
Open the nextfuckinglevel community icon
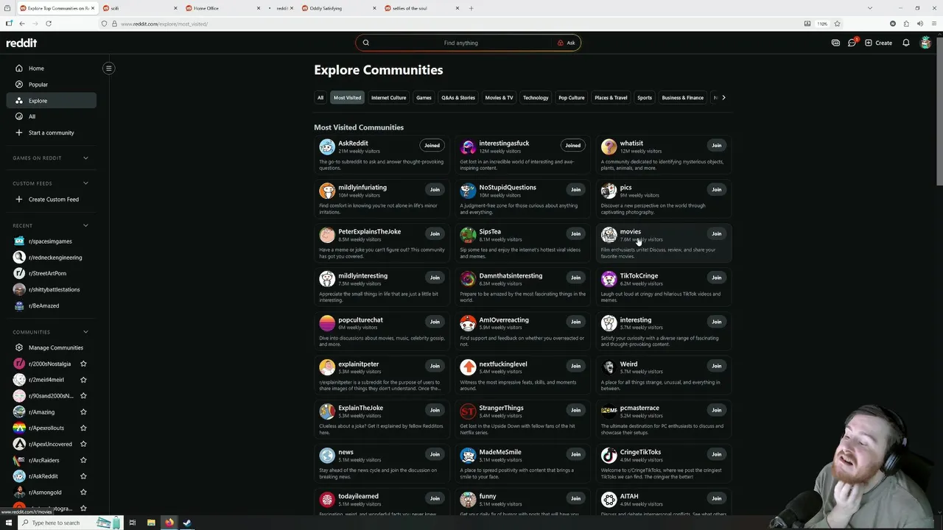coord(468,367)
